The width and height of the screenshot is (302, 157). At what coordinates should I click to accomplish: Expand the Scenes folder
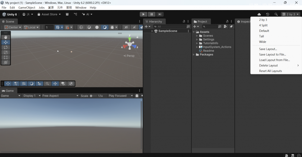point(197,36)
